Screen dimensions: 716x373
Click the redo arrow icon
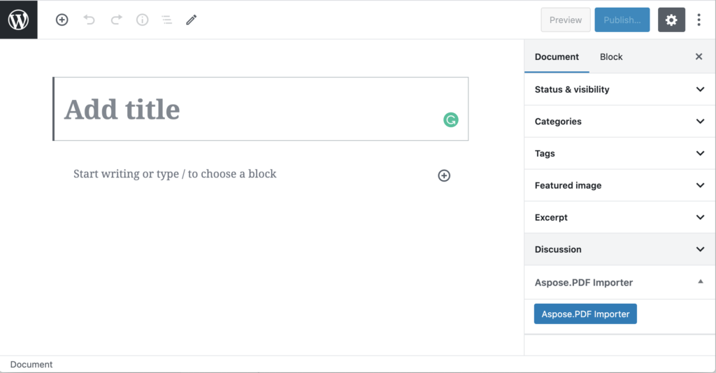pos(116,20)
